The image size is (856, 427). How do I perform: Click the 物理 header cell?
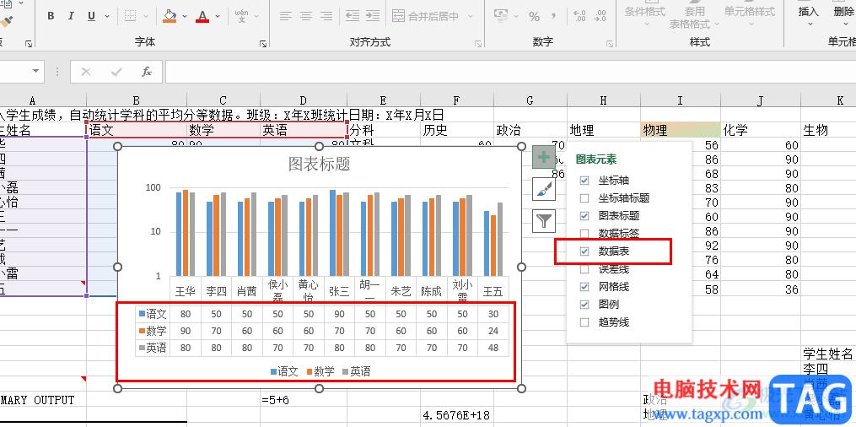(681, 130)
